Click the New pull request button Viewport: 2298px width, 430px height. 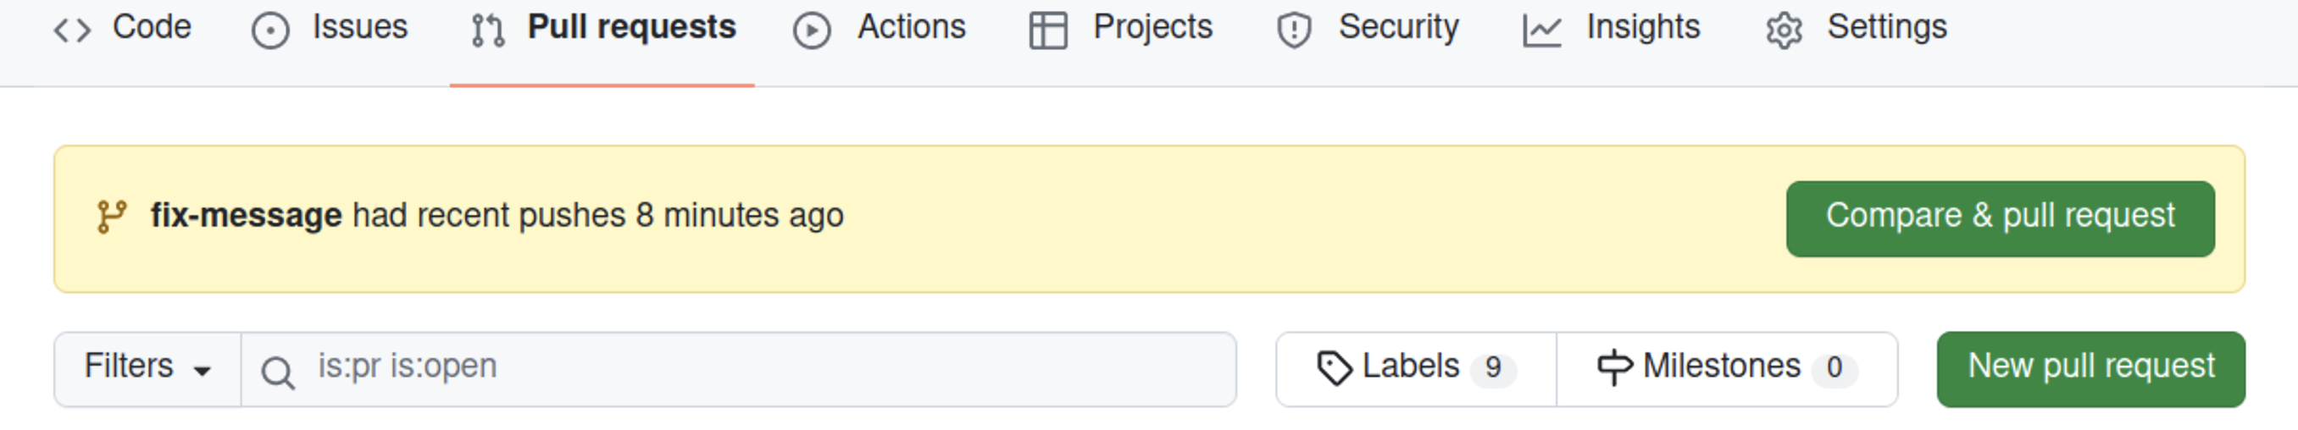pos(2090,367)
